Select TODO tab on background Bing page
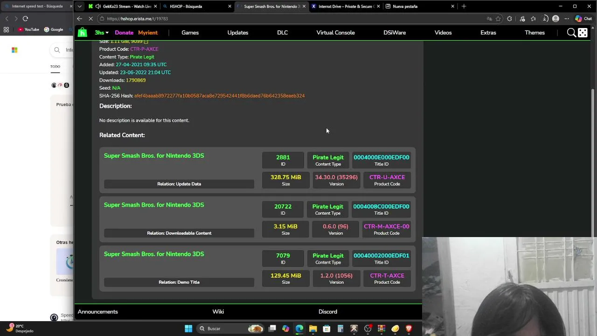597x336 pixels. pyautogui.click(x=55, y=66)
